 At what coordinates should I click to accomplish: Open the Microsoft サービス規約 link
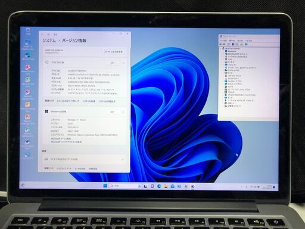pyautogui.click(x=61, y=138)
